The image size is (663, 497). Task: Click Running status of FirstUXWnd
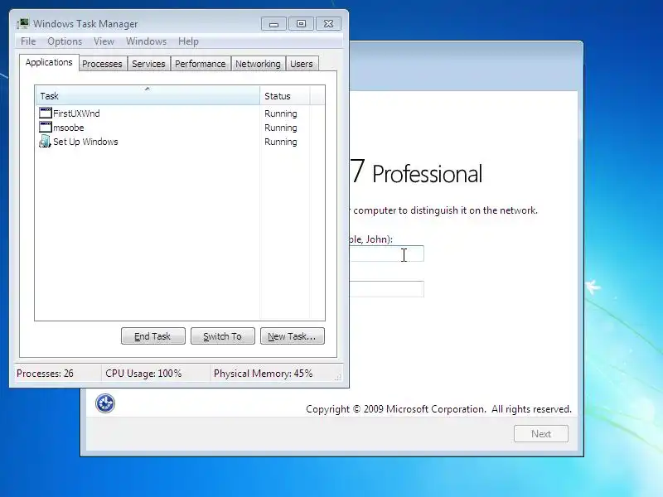point(281,113)
